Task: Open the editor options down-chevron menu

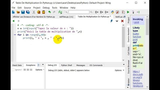Action: click(x=117, y=21)
